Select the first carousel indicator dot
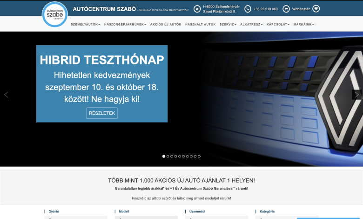The height and width of the screenshot is (219, 363). point(164,157)
